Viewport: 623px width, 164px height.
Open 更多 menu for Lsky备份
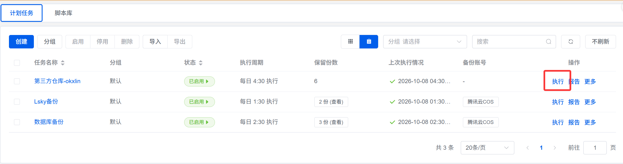pyautogui.click(x=590, y=102)
